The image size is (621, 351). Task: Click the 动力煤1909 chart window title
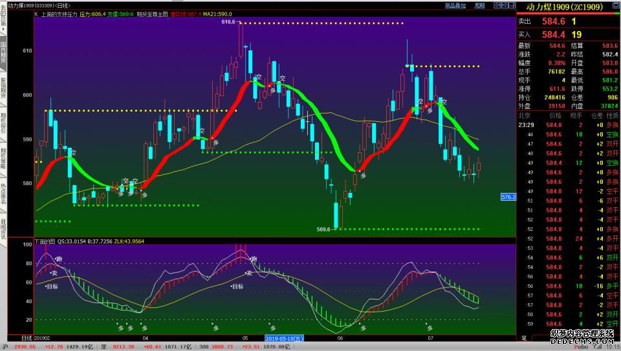[38, 6]
